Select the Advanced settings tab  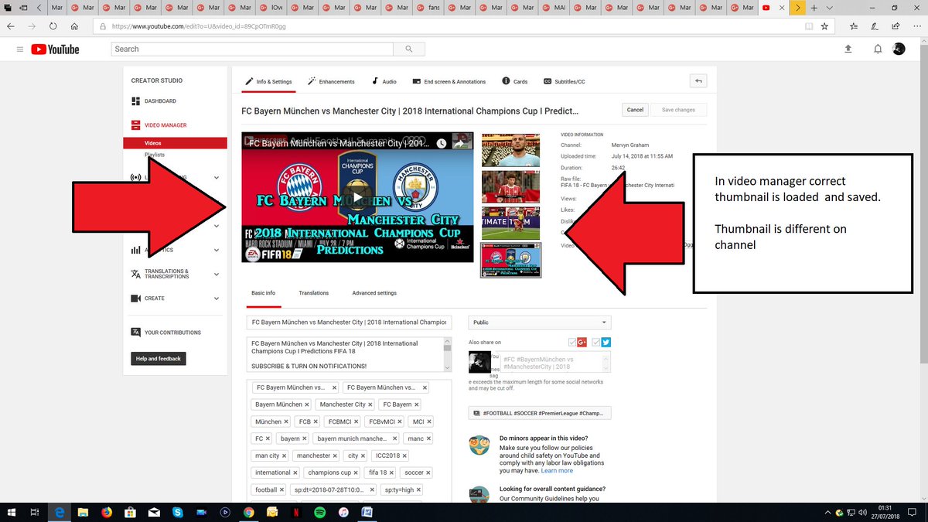click(374, 293)
